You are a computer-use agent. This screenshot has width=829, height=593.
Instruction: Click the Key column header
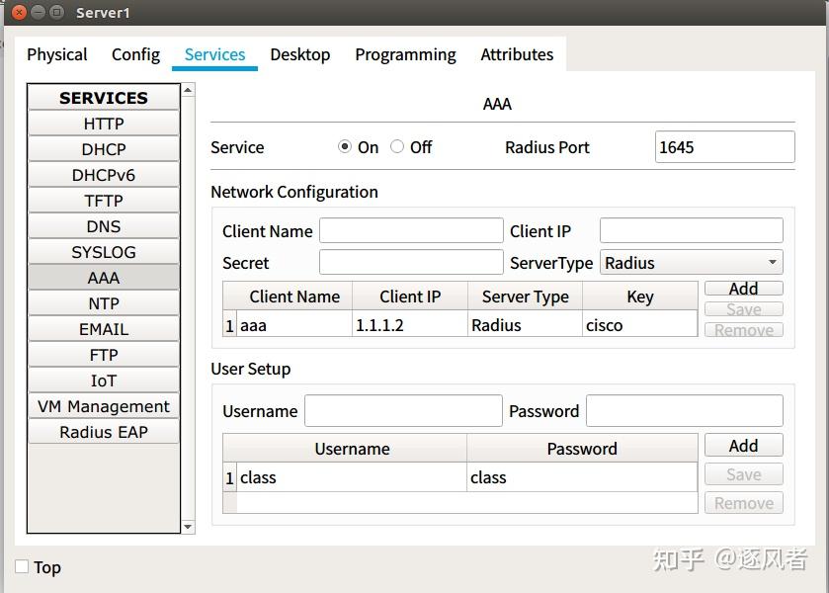point(639,296)
